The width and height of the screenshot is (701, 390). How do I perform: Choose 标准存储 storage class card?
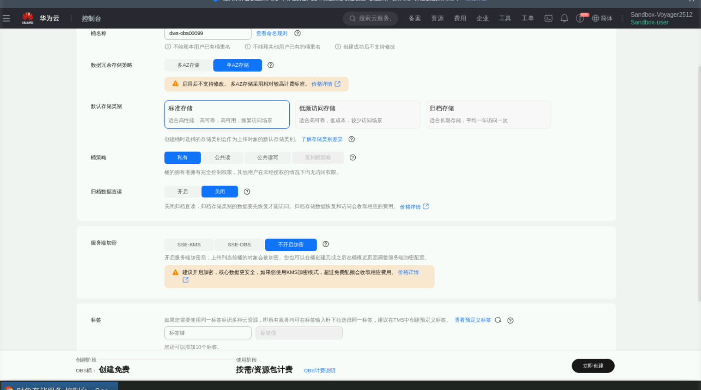227,114
